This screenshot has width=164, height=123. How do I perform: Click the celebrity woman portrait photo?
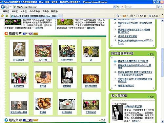click(x=117, y=113)
